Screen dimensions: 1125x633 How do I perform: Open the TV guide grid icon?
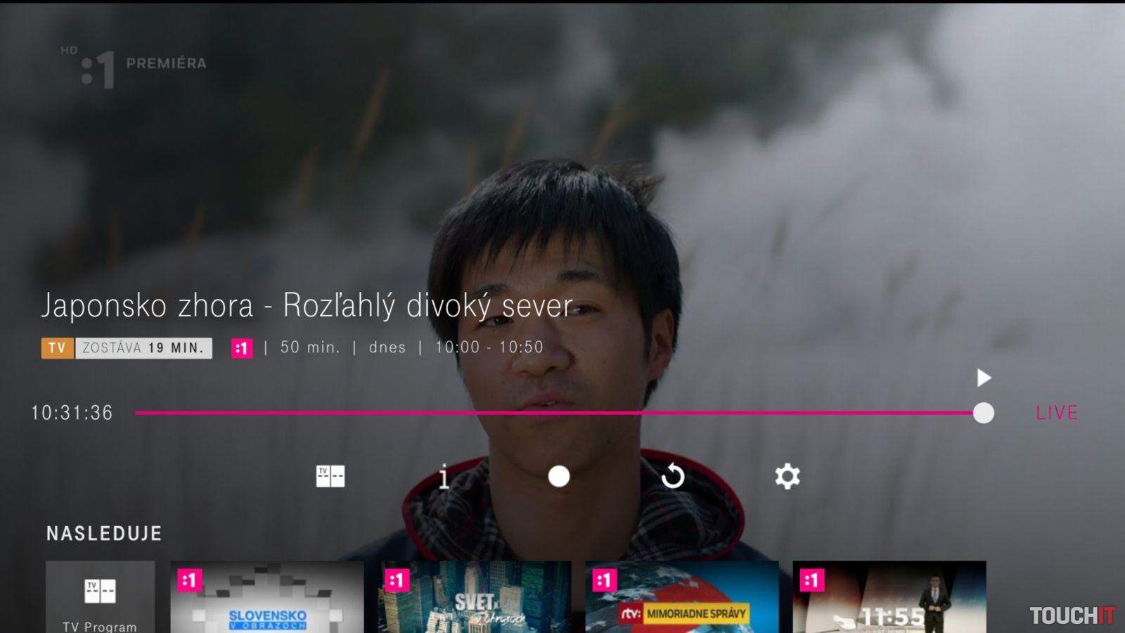coord(330,476)
